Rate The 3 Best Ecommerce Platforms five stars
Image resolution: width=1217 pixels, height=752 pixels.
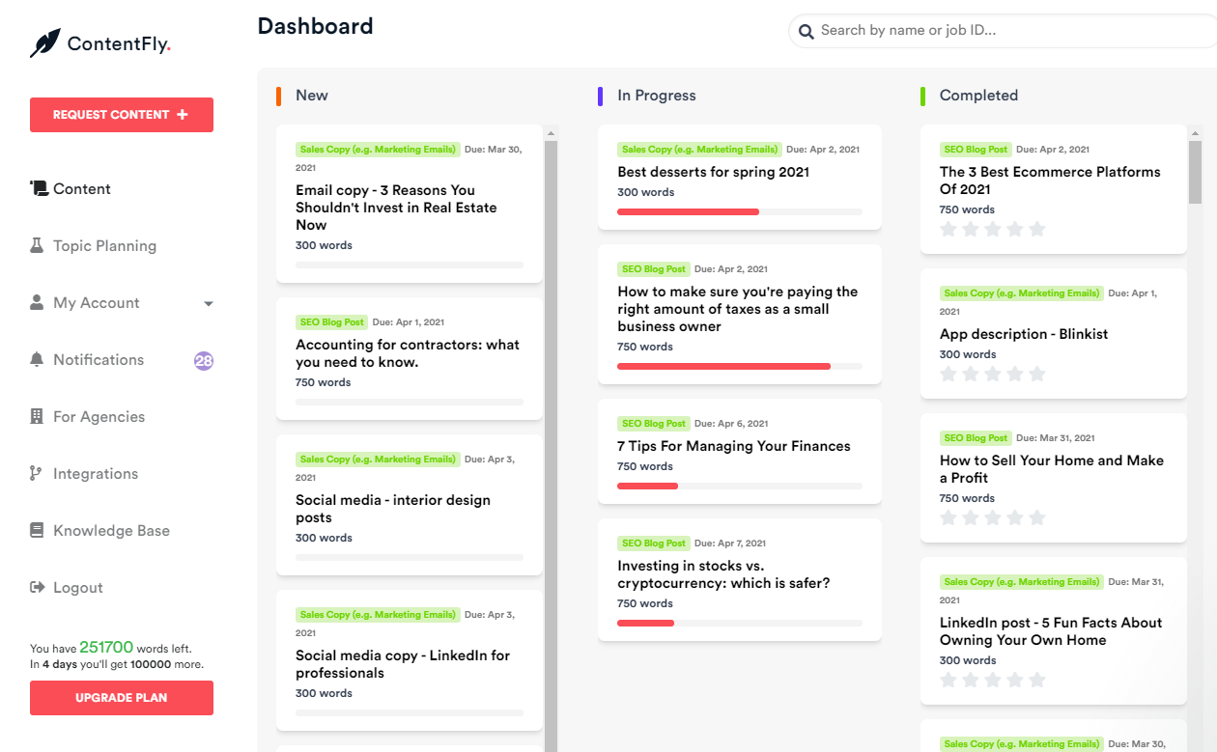pyautogui.click(x=1037, y=229)
